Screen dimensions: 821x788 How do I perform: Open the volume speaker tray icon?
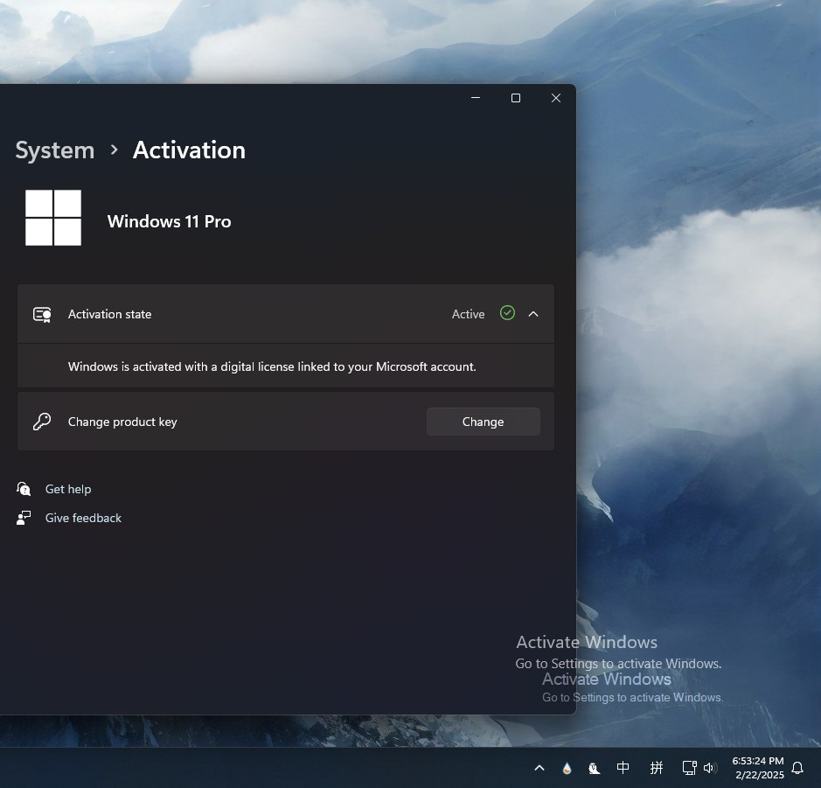click(709, 768)
